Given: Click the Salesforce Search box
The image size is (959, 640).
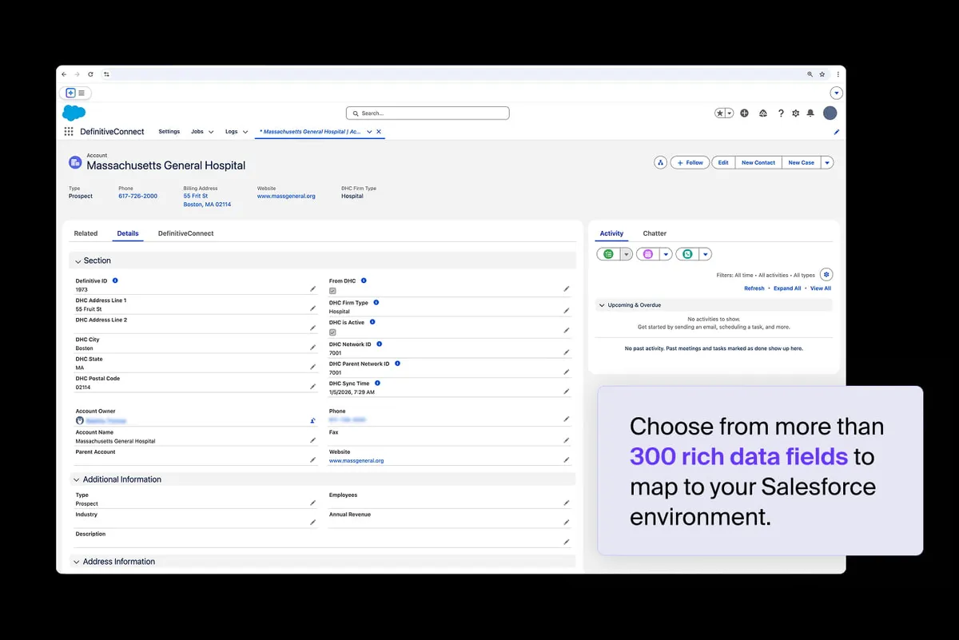Looking at the screenshot, I should pos(428,113).
